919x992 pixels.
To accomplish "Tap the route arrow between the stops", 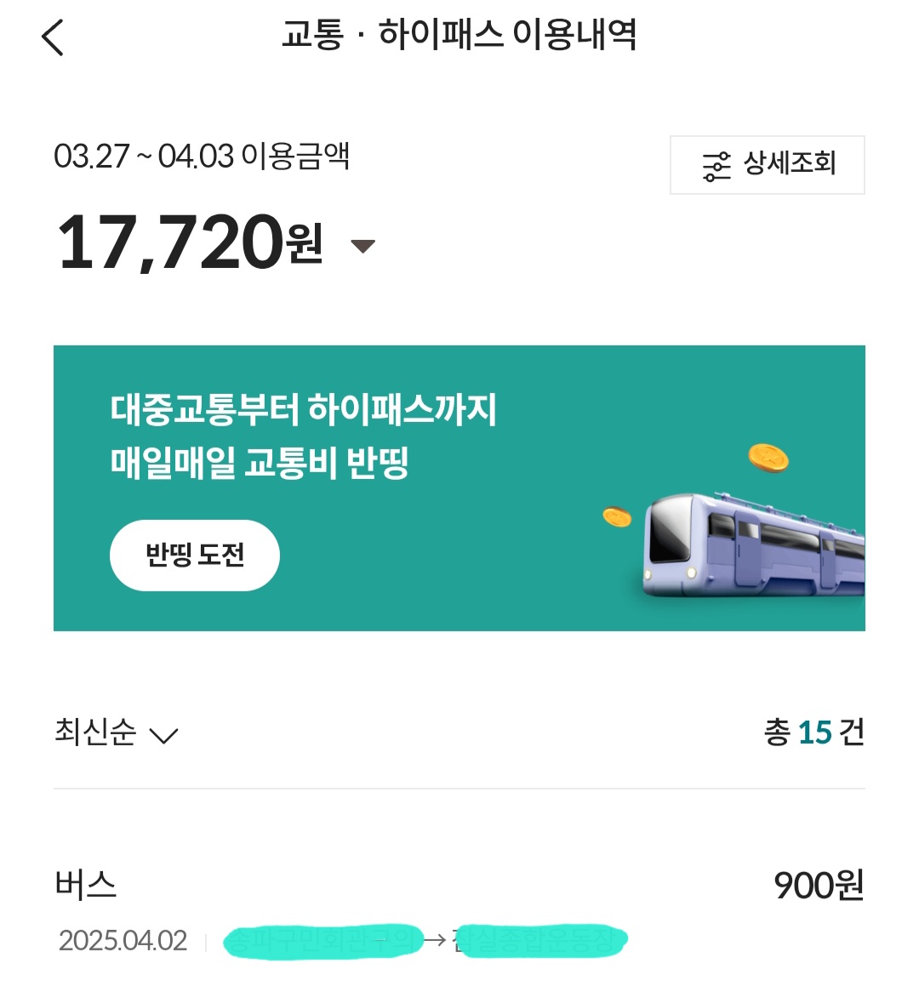I will coord(435,940).
